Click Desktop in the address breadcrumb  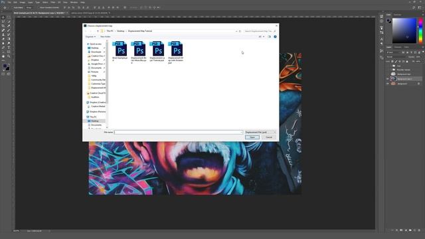(x=121, y=31)
